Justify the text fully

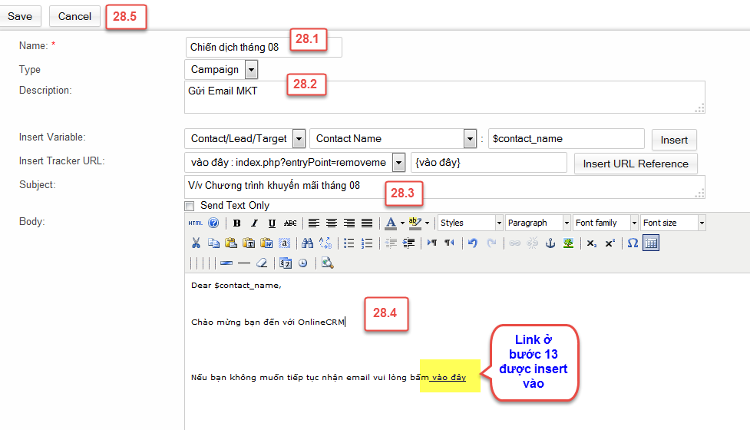click(367, 223)
